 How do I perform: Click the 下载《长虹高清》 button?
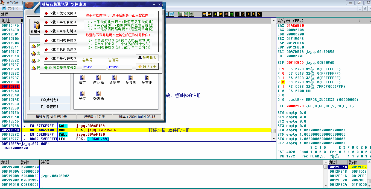(x=60, y=49)
